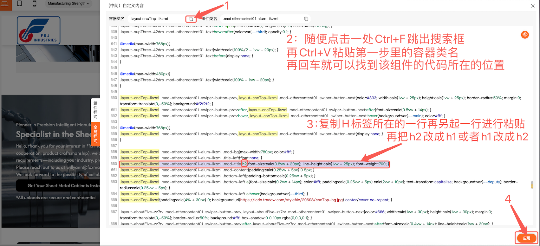The image size is (540, 246).
Task: Click the 容器类名 text field
Action: 157,19
